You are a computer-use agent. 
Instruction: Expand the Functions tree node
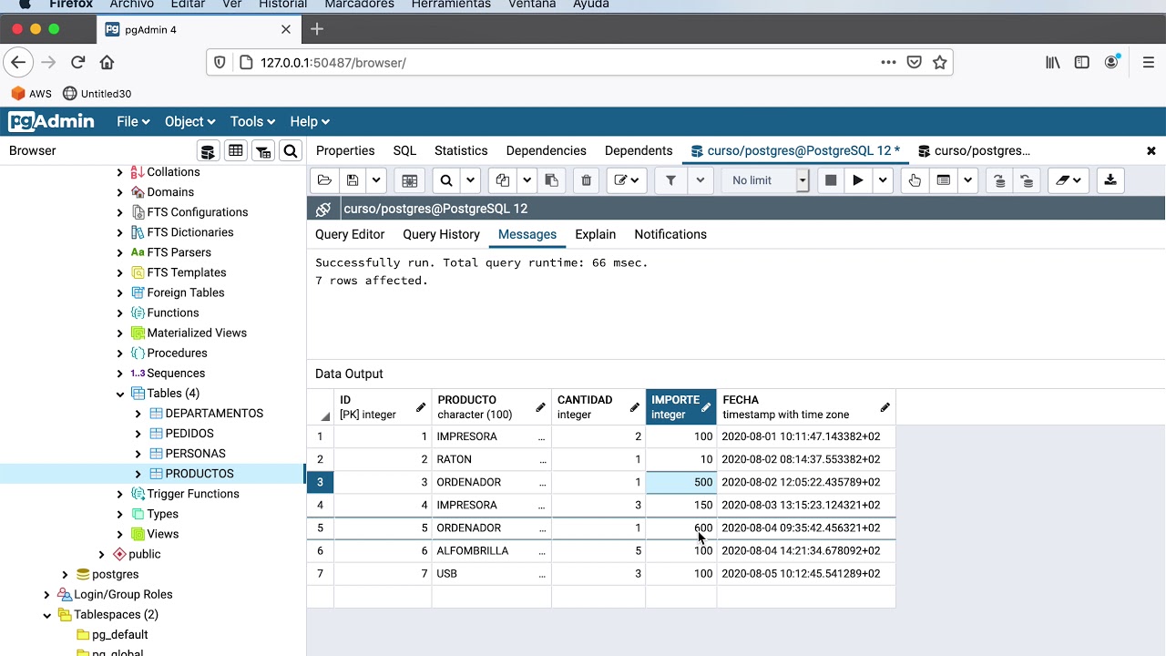pyautogui.click(x=120, y=313)
